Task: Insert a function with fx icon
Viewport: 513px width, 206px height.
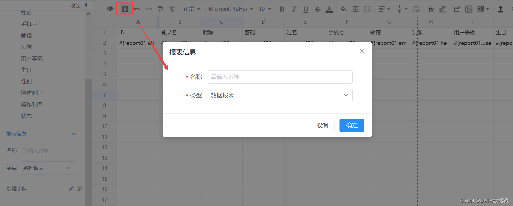Action: (x=431, y=9)
